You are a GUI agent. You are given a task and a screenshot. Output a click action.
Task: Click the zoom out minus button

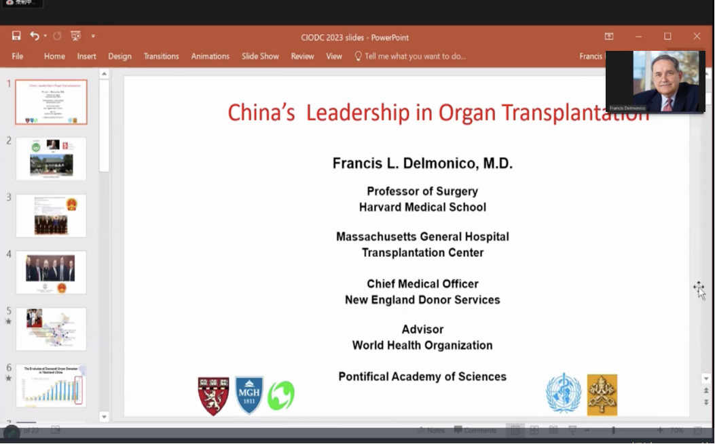click(587, 430)
